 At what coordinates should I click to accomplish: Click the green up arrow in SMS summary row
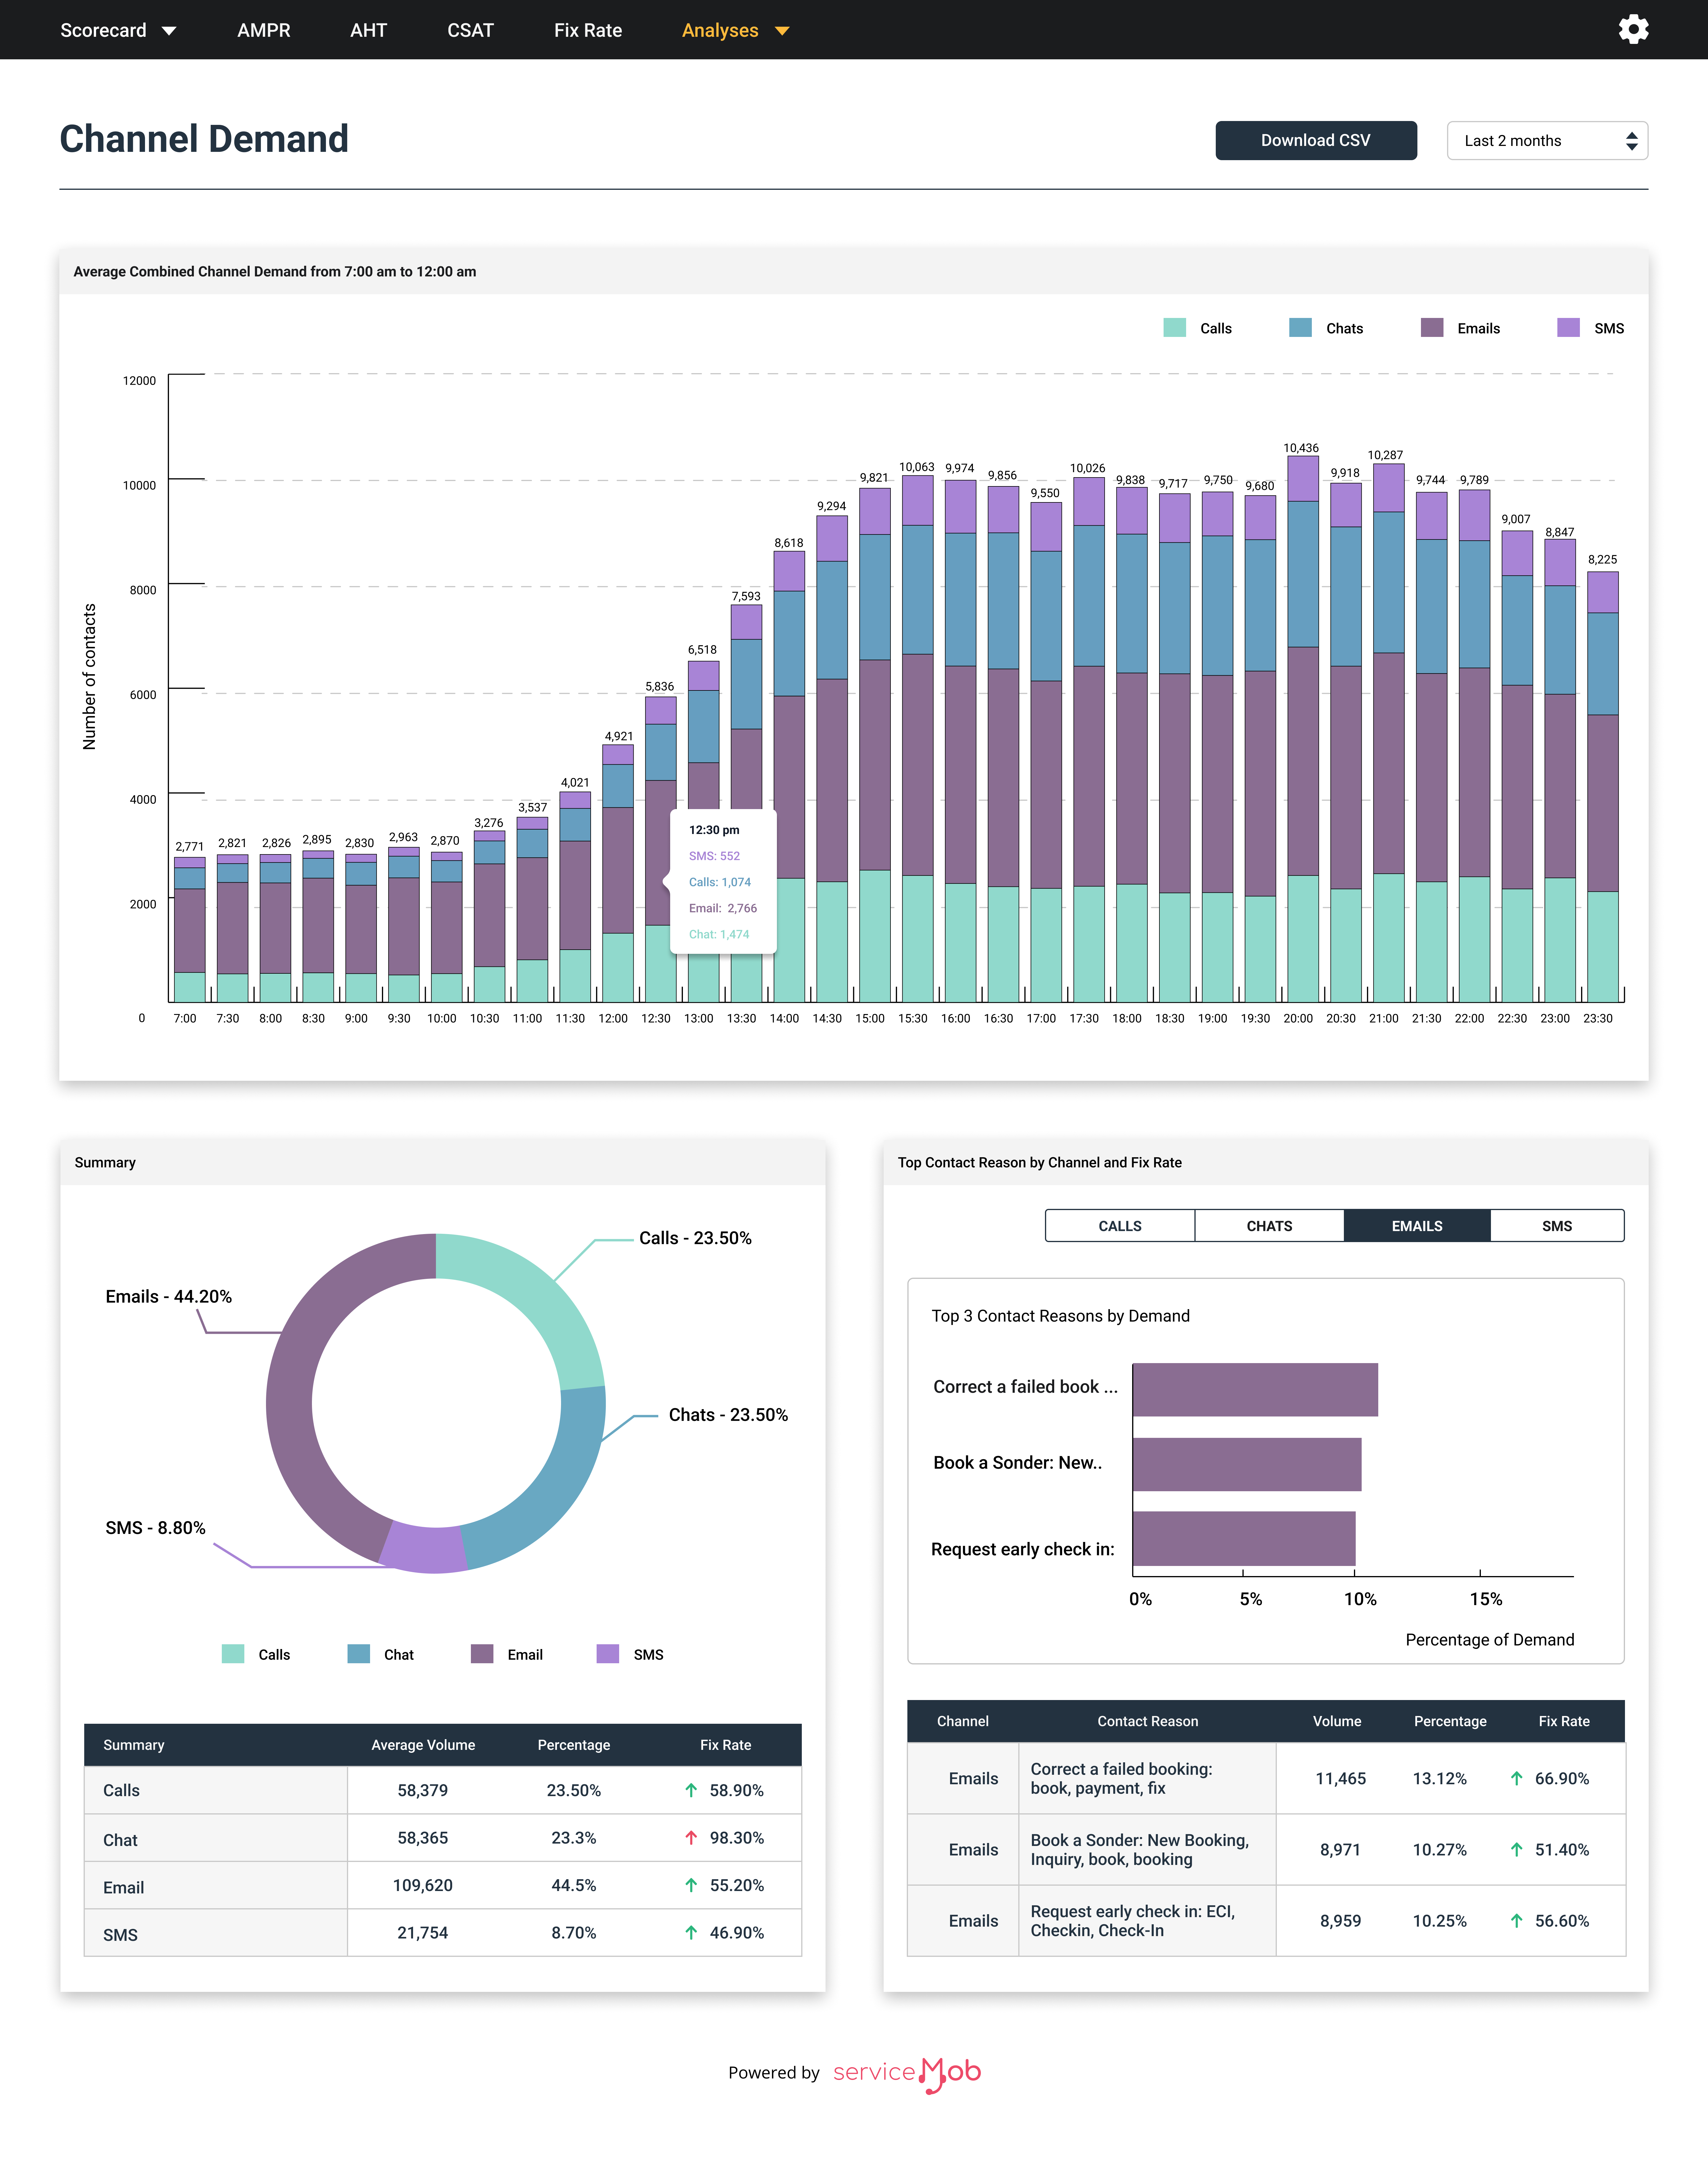pyautogui.click(x=691, y=1933)
